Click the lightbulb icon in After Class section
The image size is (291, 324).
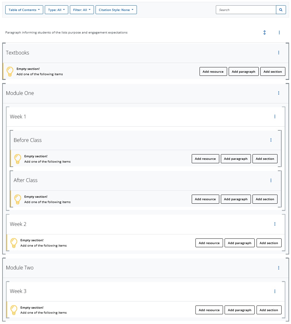click(18, 199)
